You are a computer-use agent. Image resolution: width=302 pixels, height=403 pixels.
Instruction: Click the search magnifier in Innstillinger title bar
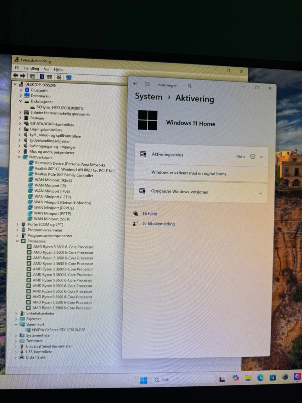(x=190, y=86)
